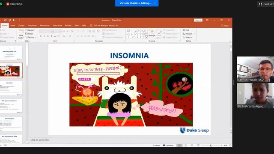Screen dimensions: 274x154
Task: Click the Clear All Formatting icon
Action: coord(72,31)
